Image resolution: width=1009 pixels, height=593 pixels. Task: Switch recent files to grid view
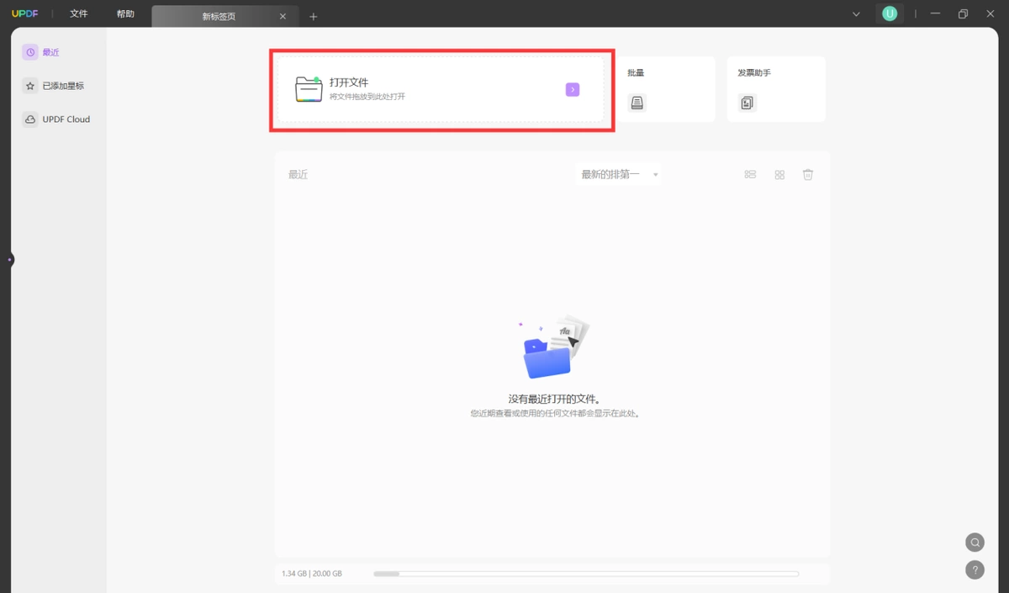779,174
